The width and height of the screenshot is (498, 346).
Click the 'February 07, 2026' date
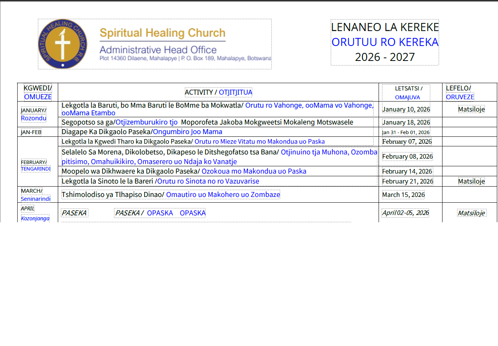pyautogui.click(x=407, y=142)
